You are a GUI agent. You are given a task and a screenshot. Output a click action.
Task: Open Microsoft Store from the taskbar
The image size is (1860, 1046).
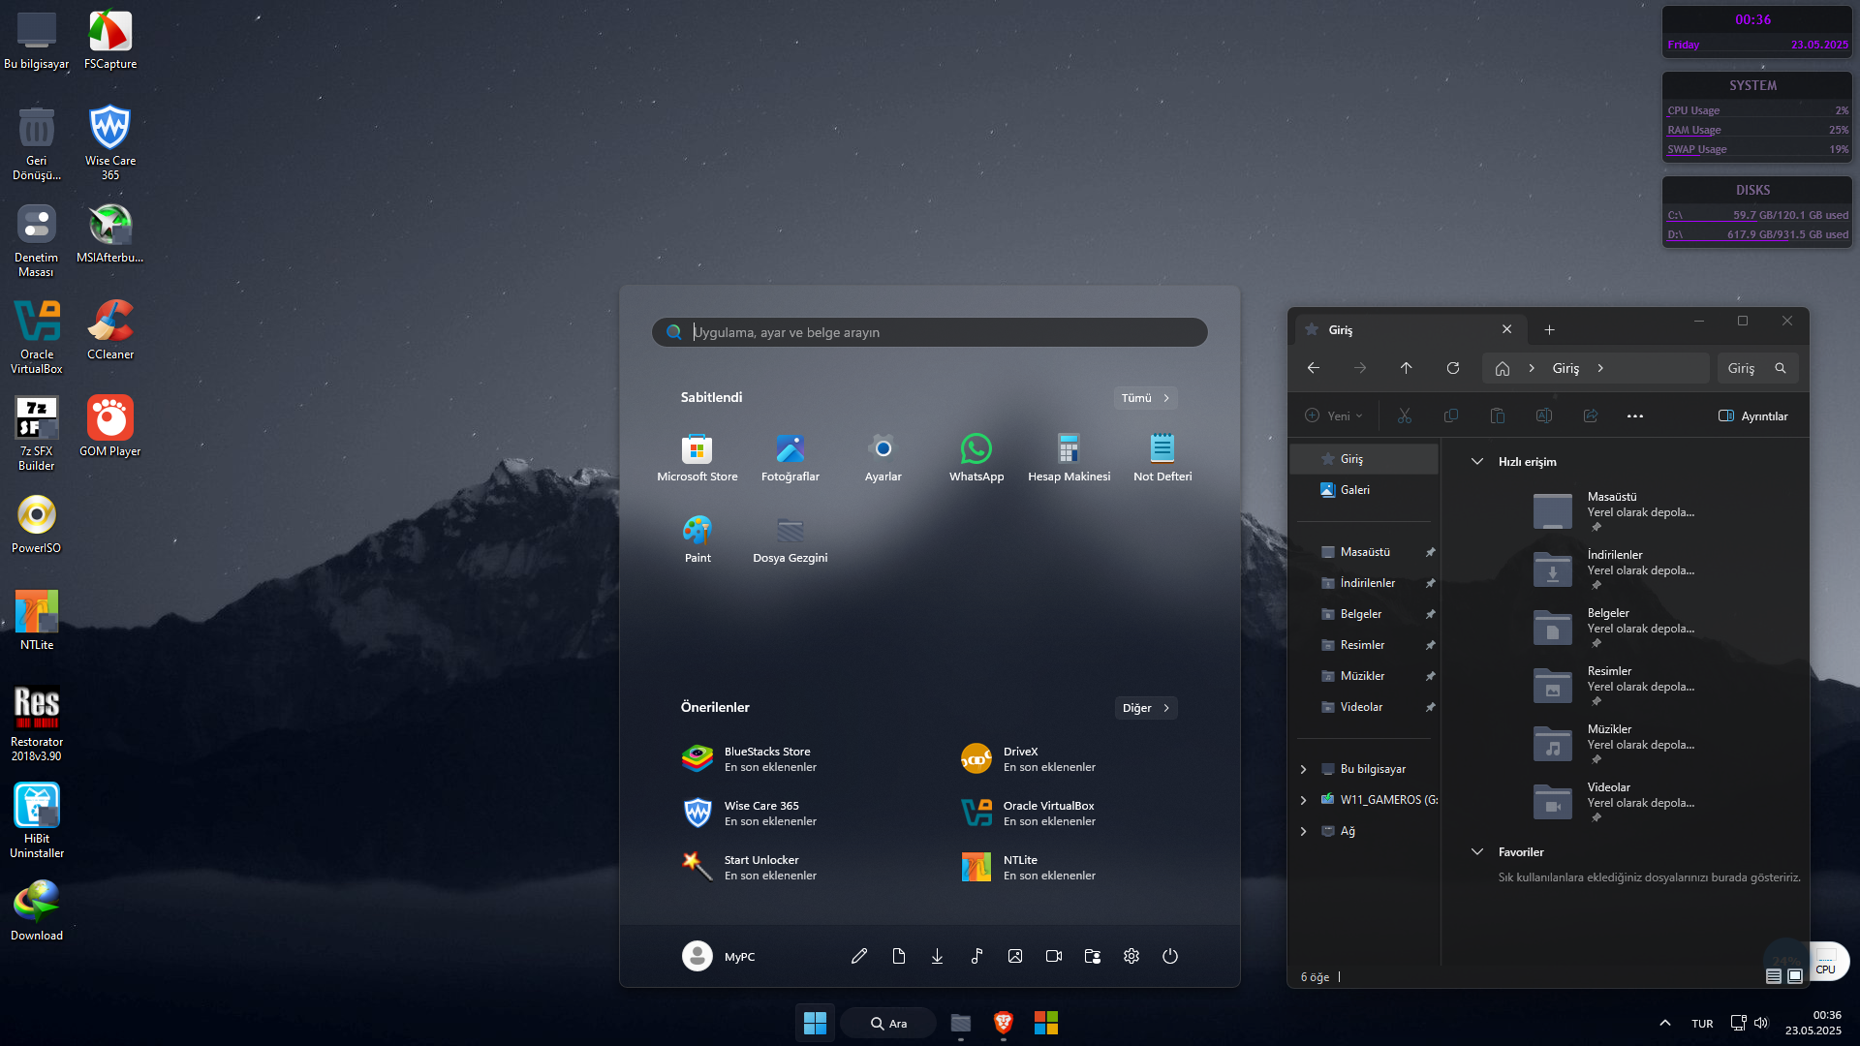pos(1046,1023)
